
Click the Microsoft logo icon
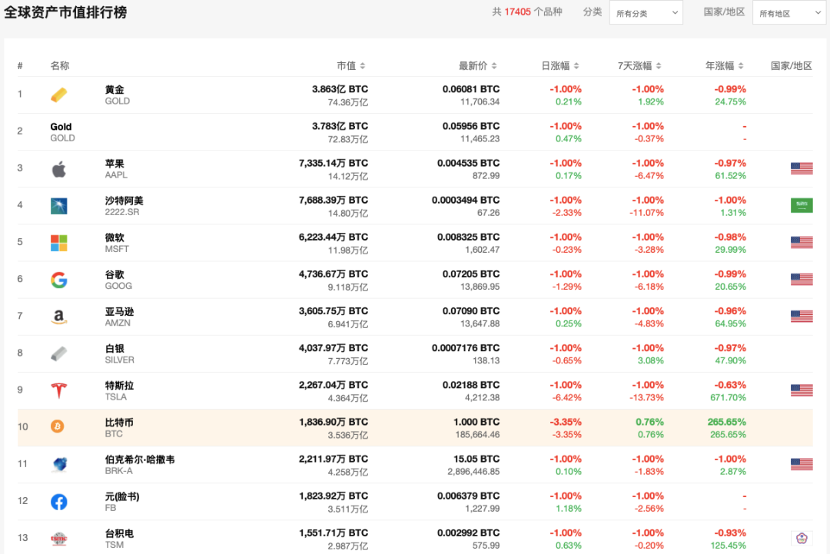pos(59,243)
